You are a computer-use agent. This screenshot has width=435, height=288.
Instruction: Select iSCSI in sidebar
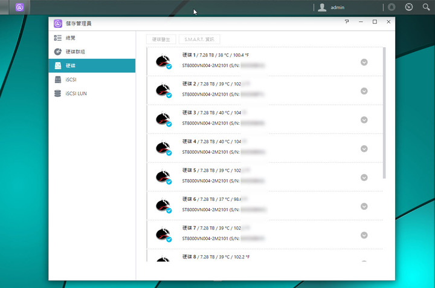pyautogui.click(x=92, y=79)
